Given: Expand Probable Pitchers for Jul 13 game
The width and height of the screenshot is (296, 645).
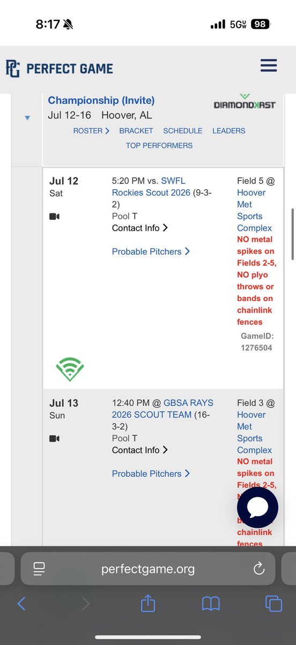Looking at the screenshot, I should (151, 474).
